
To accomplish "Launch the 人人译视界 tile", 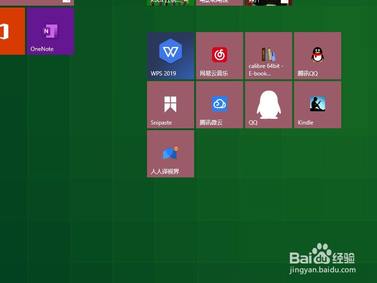I will point(171,154).
